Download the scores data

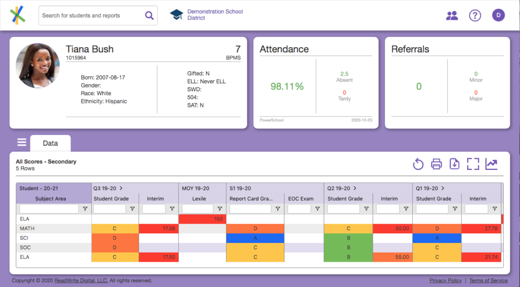click(x=454, y=164)
